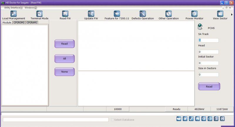Viewport: 235px width, 127px height.
Task: Click the PCHS globe icon
Action: [x=200, y=27]
